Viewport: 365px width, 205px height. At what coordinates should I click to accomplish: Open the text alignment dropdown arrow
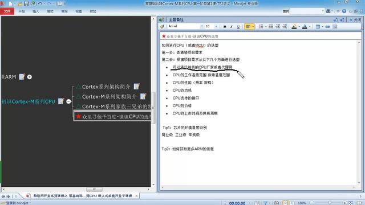pyautogui.click(x=253, y=27)
